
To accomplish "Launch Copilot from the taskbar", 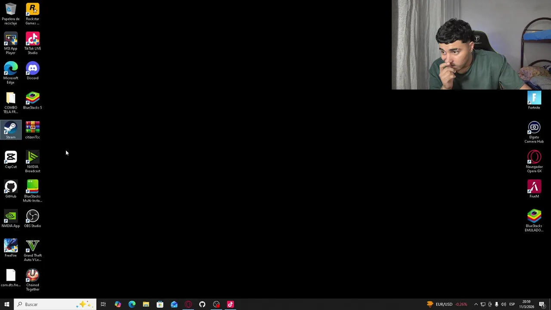I will [118, 304].
